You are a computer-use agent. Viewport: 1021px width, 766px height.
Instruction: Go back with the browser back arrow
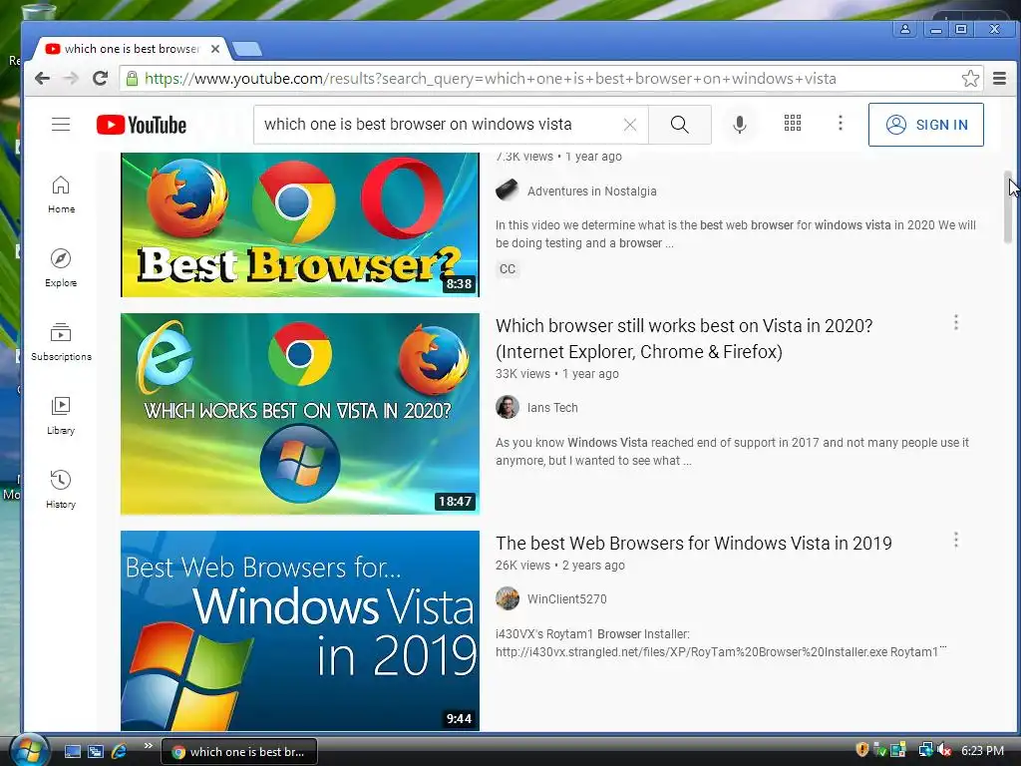tap(42, 78)
